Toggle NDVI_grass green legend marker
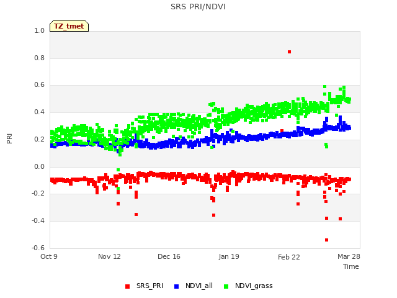 226,286
